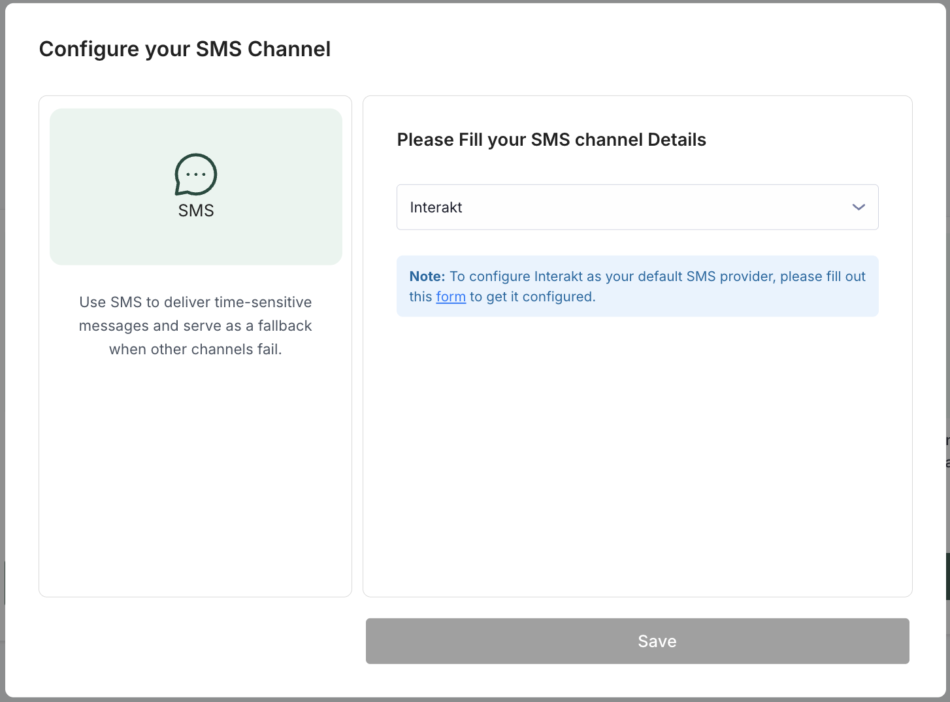
Task: Expand the provider dropdown chevron arrow
Action: click(x=858, y=207)
